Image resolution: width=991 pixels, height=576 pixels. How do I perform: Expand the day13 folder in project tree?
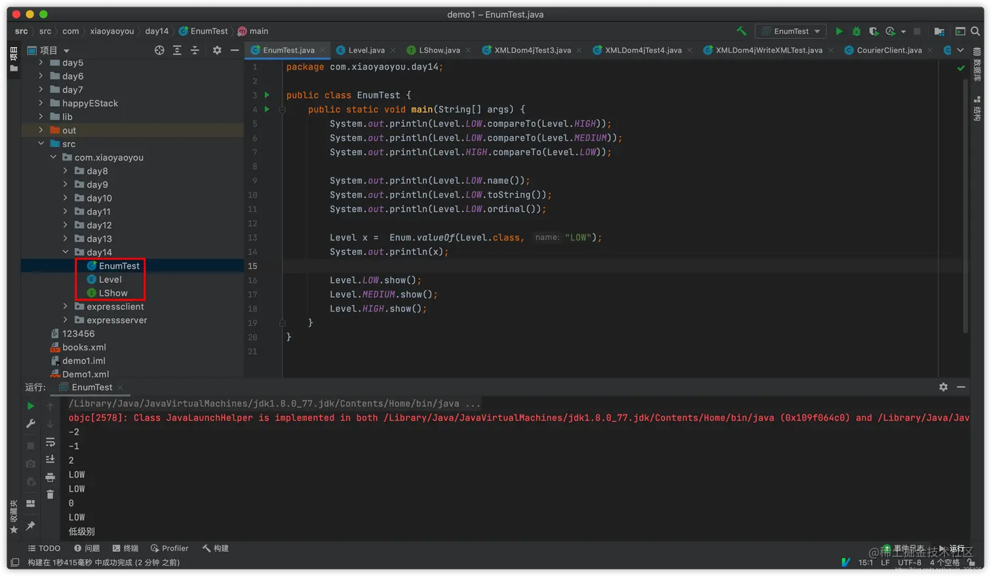[x=65, y=239]
